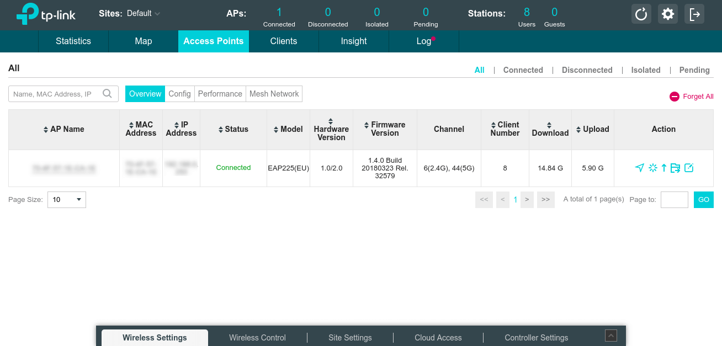
Task: Open the Statistics tab
Action: click(73, 41)
